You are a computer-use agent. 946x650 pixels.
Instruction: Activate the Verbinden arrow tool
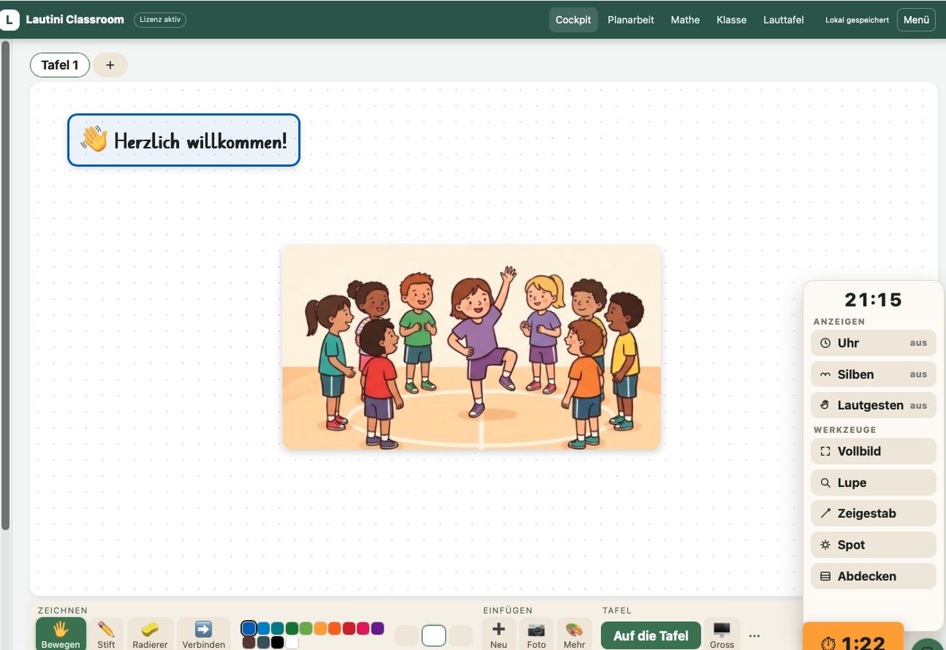click(x=204, y=634)
